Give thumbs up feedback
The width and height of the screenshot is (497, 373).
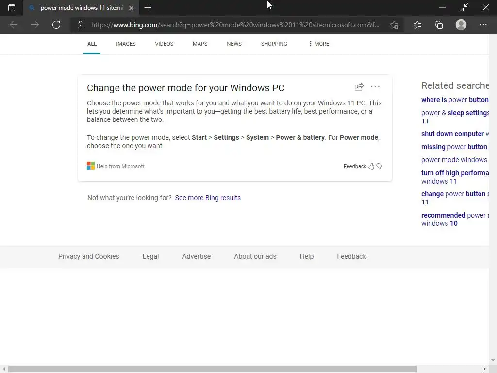pos(371,166)
